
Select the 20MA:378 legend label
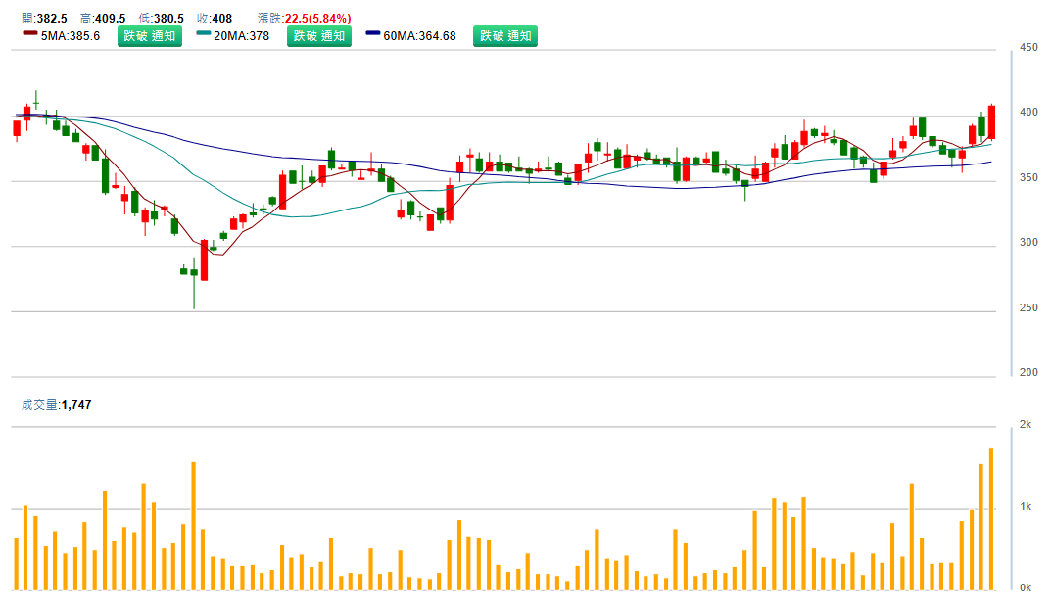[242, 36]
